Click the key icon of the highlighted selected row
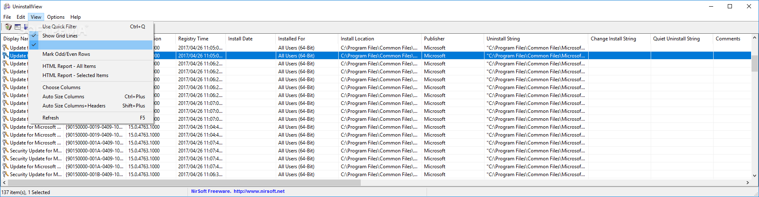This screenshot has width=759, height=197. 6,55
